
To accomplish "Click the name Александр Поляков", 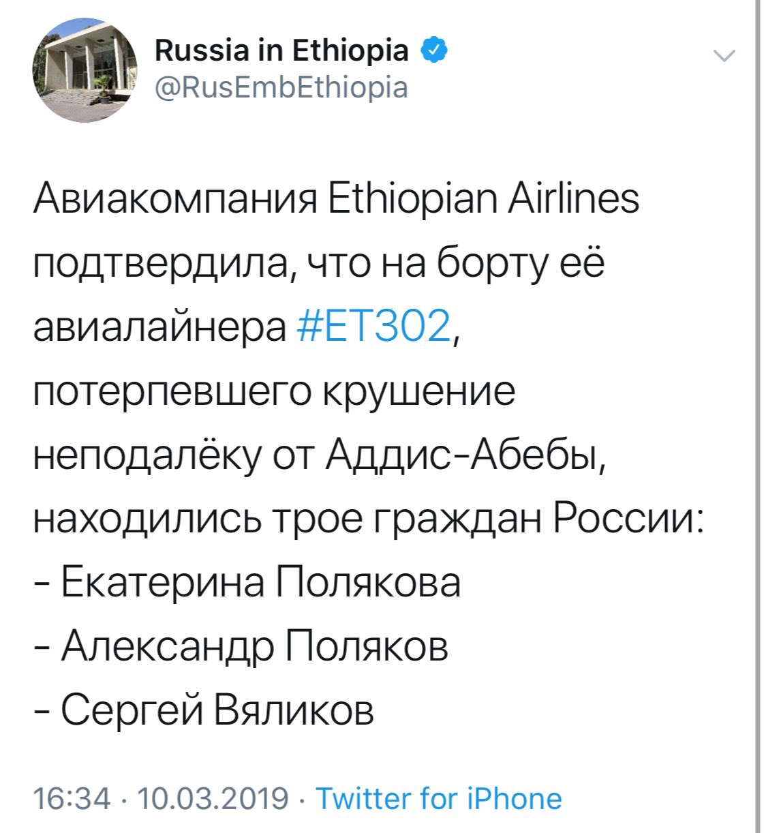I will tap(254, 646).
